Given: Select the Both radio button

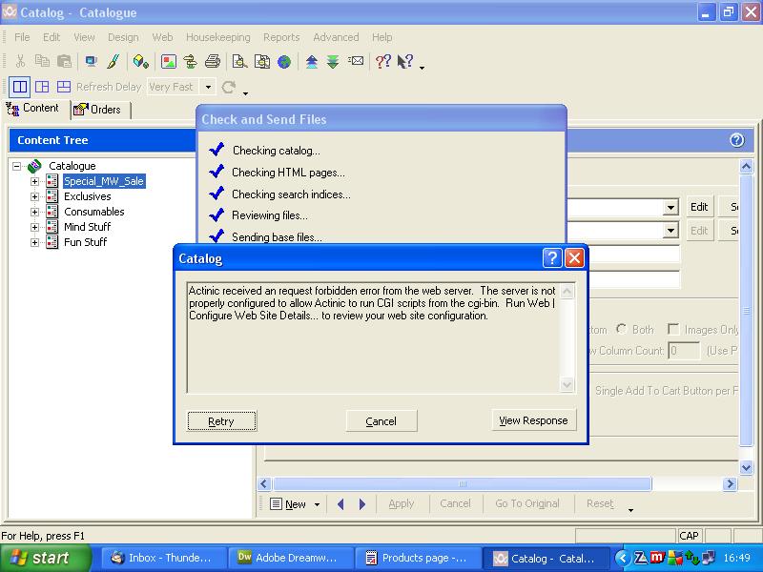Looking at the screenshot, I should point(622,330).
